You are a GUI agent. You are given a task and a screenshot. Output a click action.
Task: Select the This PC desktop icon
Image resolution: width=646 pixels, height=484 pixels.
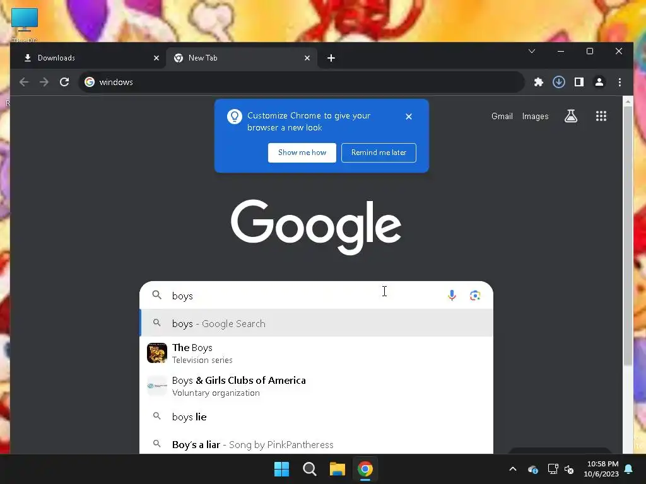[x=25, y=25]
